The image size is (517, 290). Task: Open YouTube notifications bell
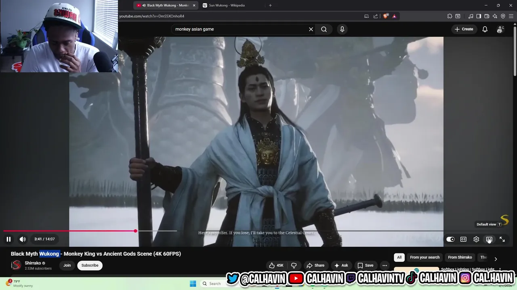click(485, 29)
